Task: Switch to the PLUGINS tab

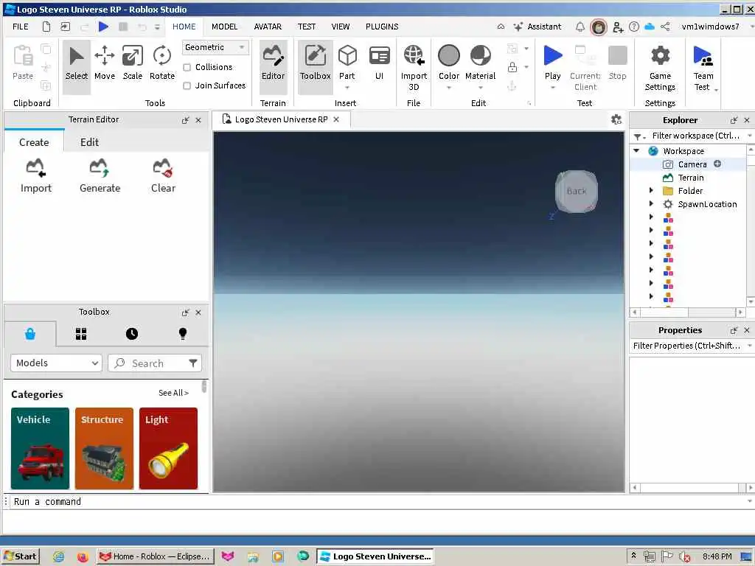Action: pos(382,27)
